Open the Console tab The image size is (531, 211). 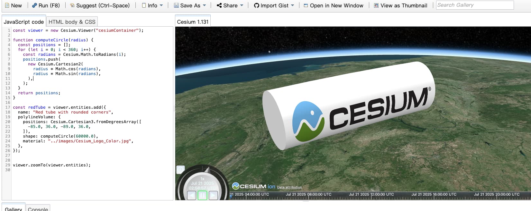[38, 208]
